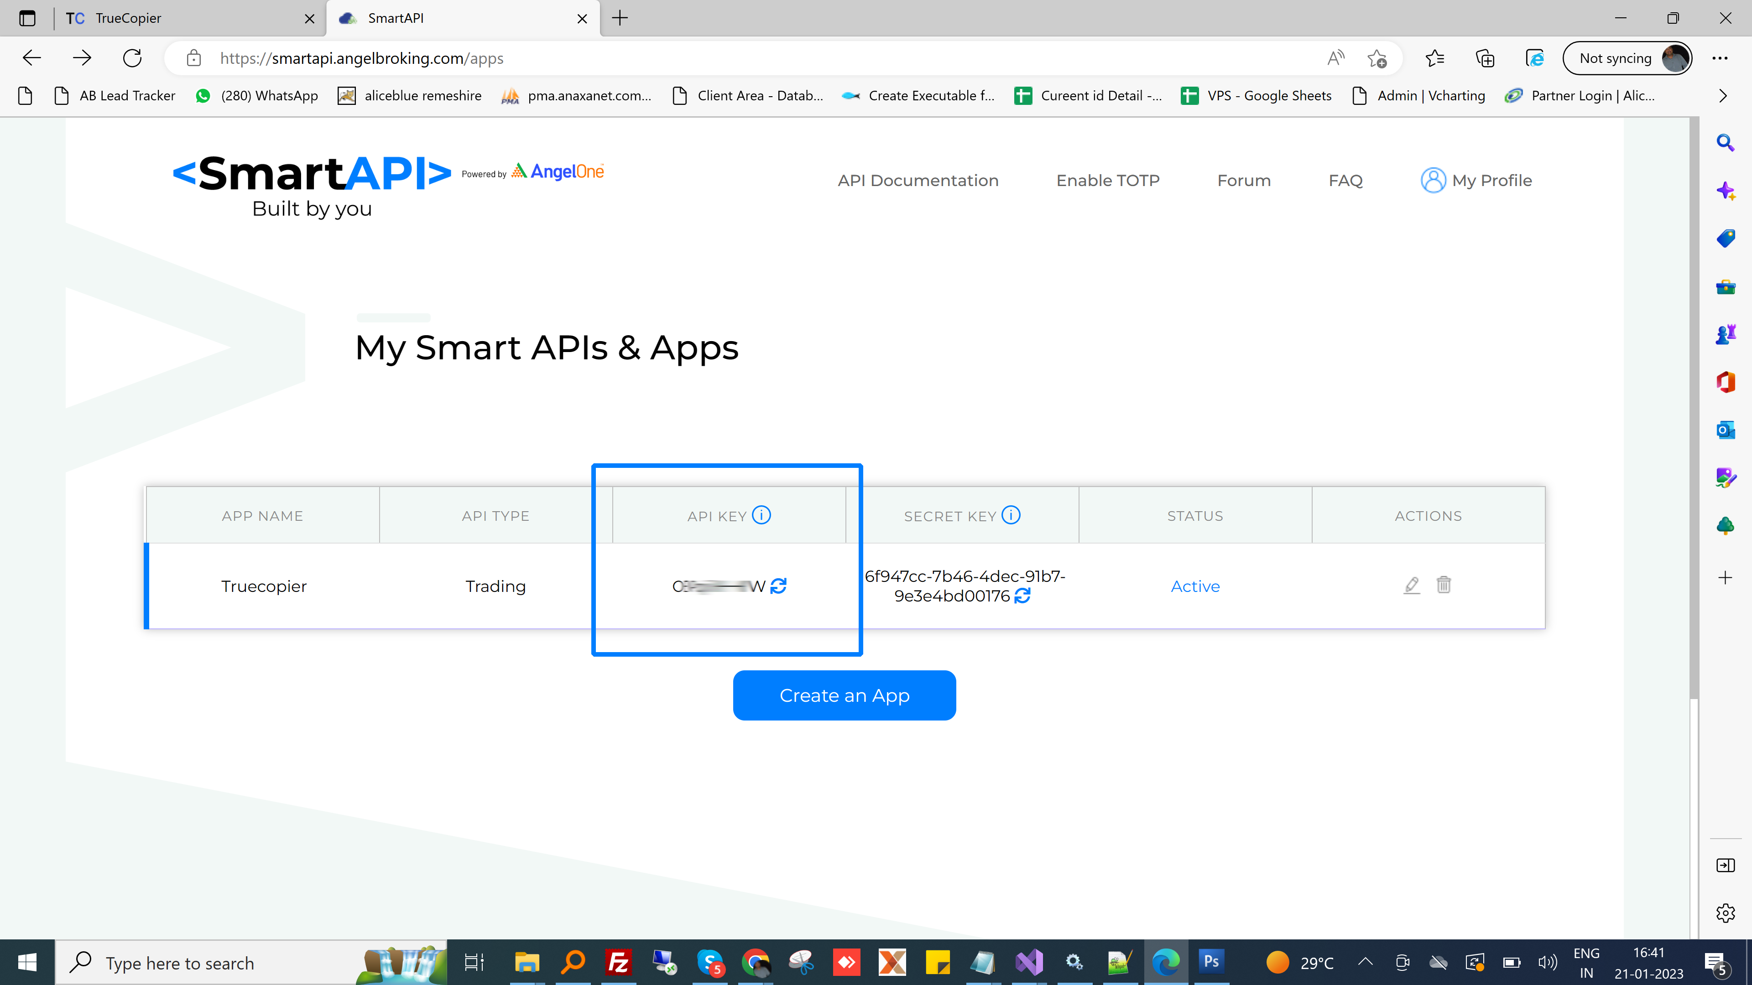Hide the Edge sidebar panel
The image size is (1752, 985).
click(1725, 866)
